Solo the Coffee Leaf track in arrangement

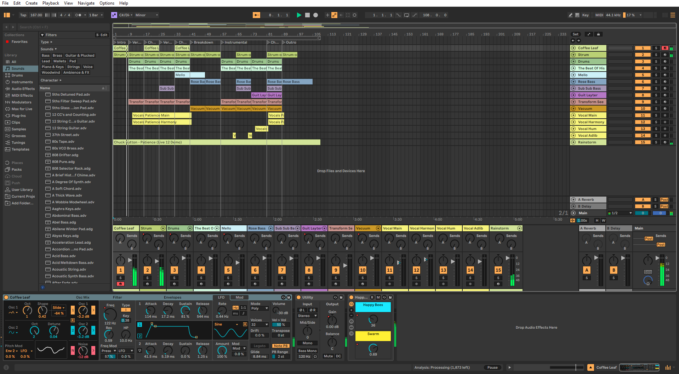click(656, 48)
